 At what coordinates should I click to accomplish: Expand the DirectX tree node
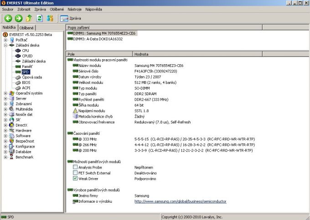(x=5, y=125)
